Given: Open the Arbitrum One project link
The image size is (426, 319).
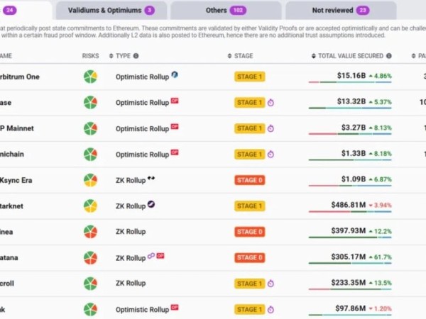Looking at the screenshot, I should click(20, 77).
